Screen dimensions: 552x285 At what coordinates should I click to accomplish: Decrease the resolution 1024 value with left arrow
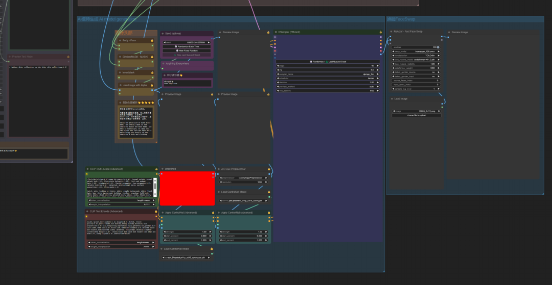tap(221, 182)
